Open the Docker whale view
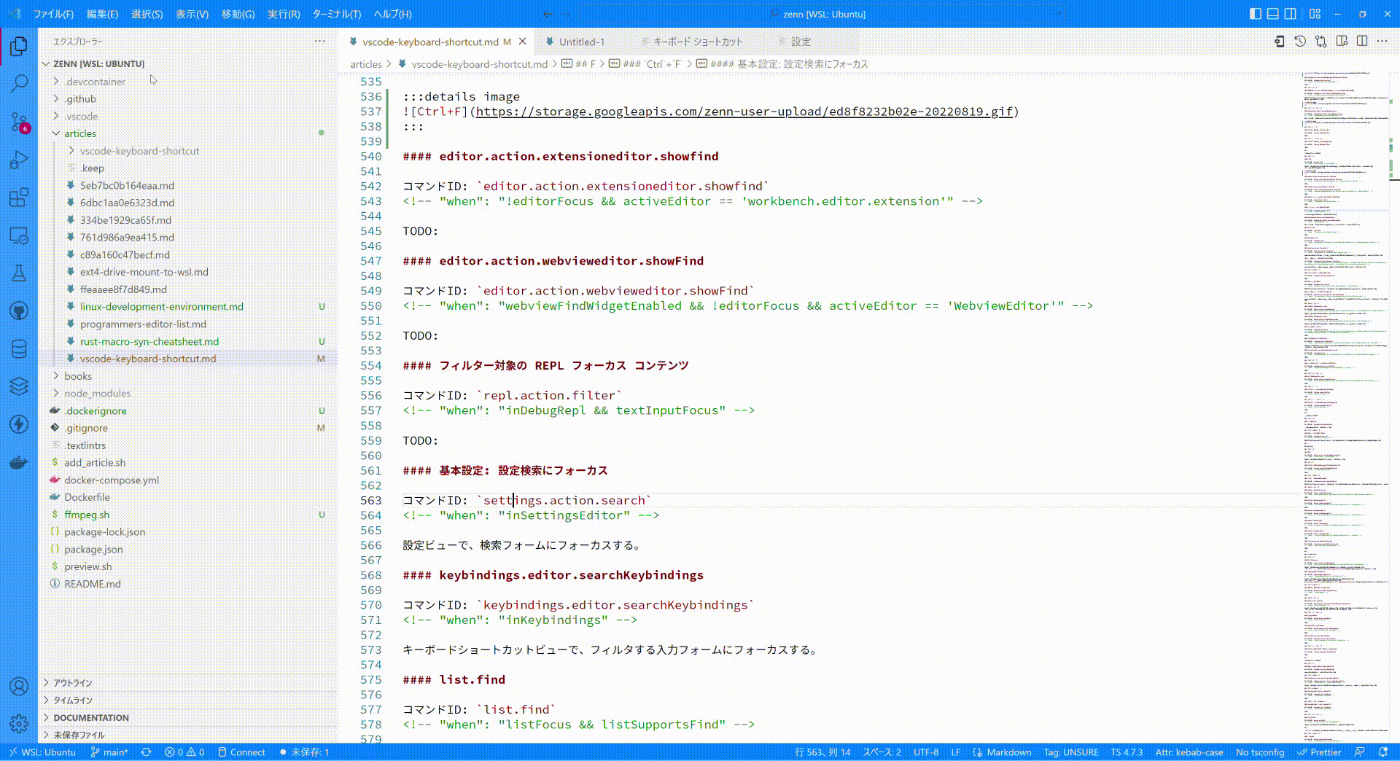1400x761 pixels. point(19,462)
